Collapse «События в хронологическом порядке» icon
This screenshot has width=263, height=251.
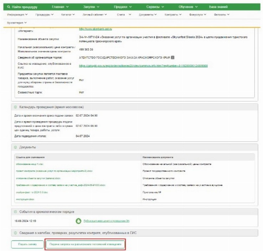click(15, 212)
